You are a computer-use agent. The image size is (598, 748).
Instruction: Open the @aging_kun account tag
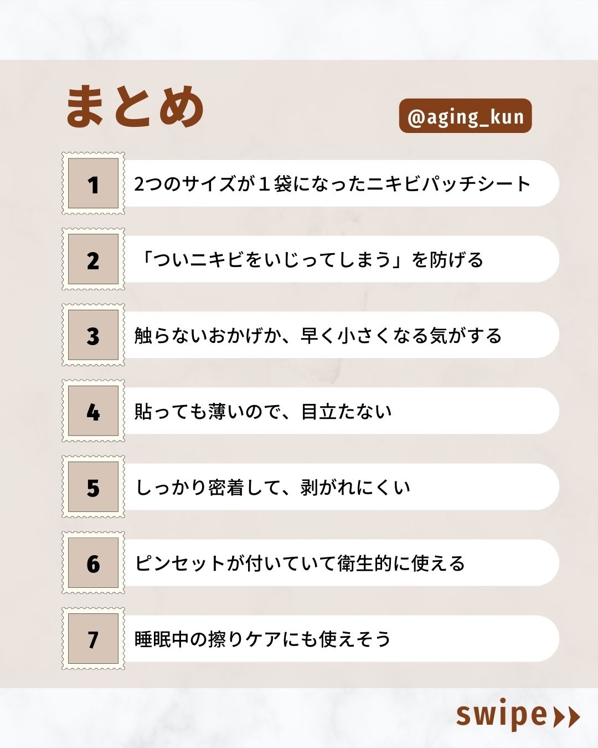tap(465, 116)
